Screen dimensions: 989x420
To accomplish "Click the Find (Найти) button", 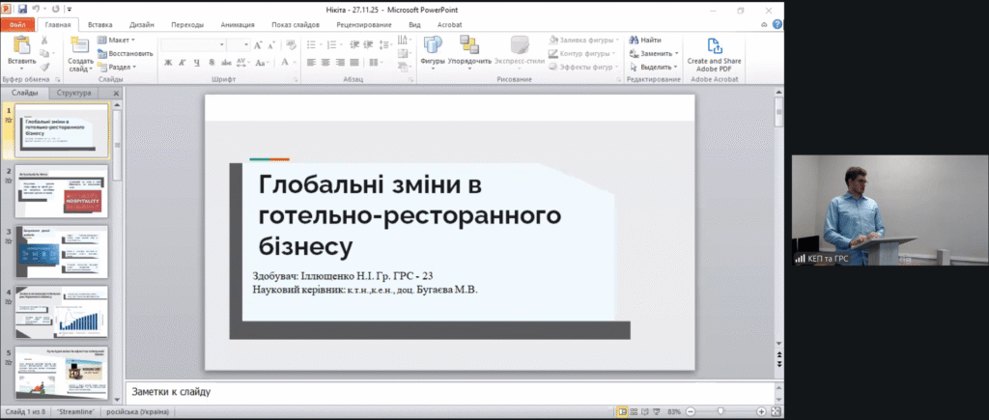I will click(x=644, y=40).
